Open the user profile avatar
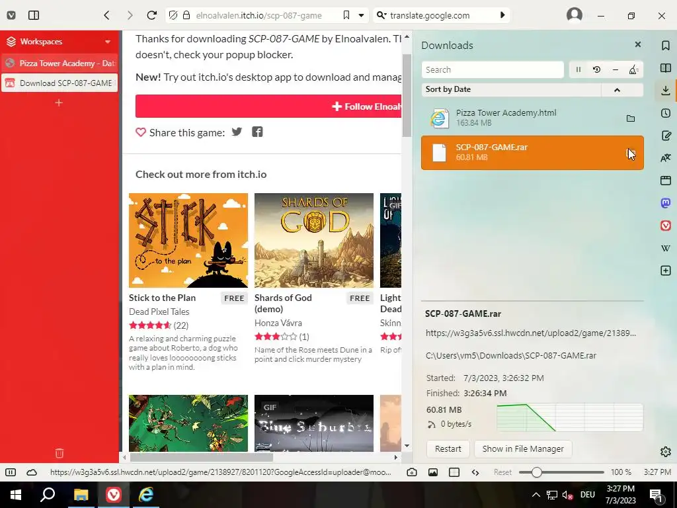Image resolution: width=677 pixels, height=508 pixels. 575,15
